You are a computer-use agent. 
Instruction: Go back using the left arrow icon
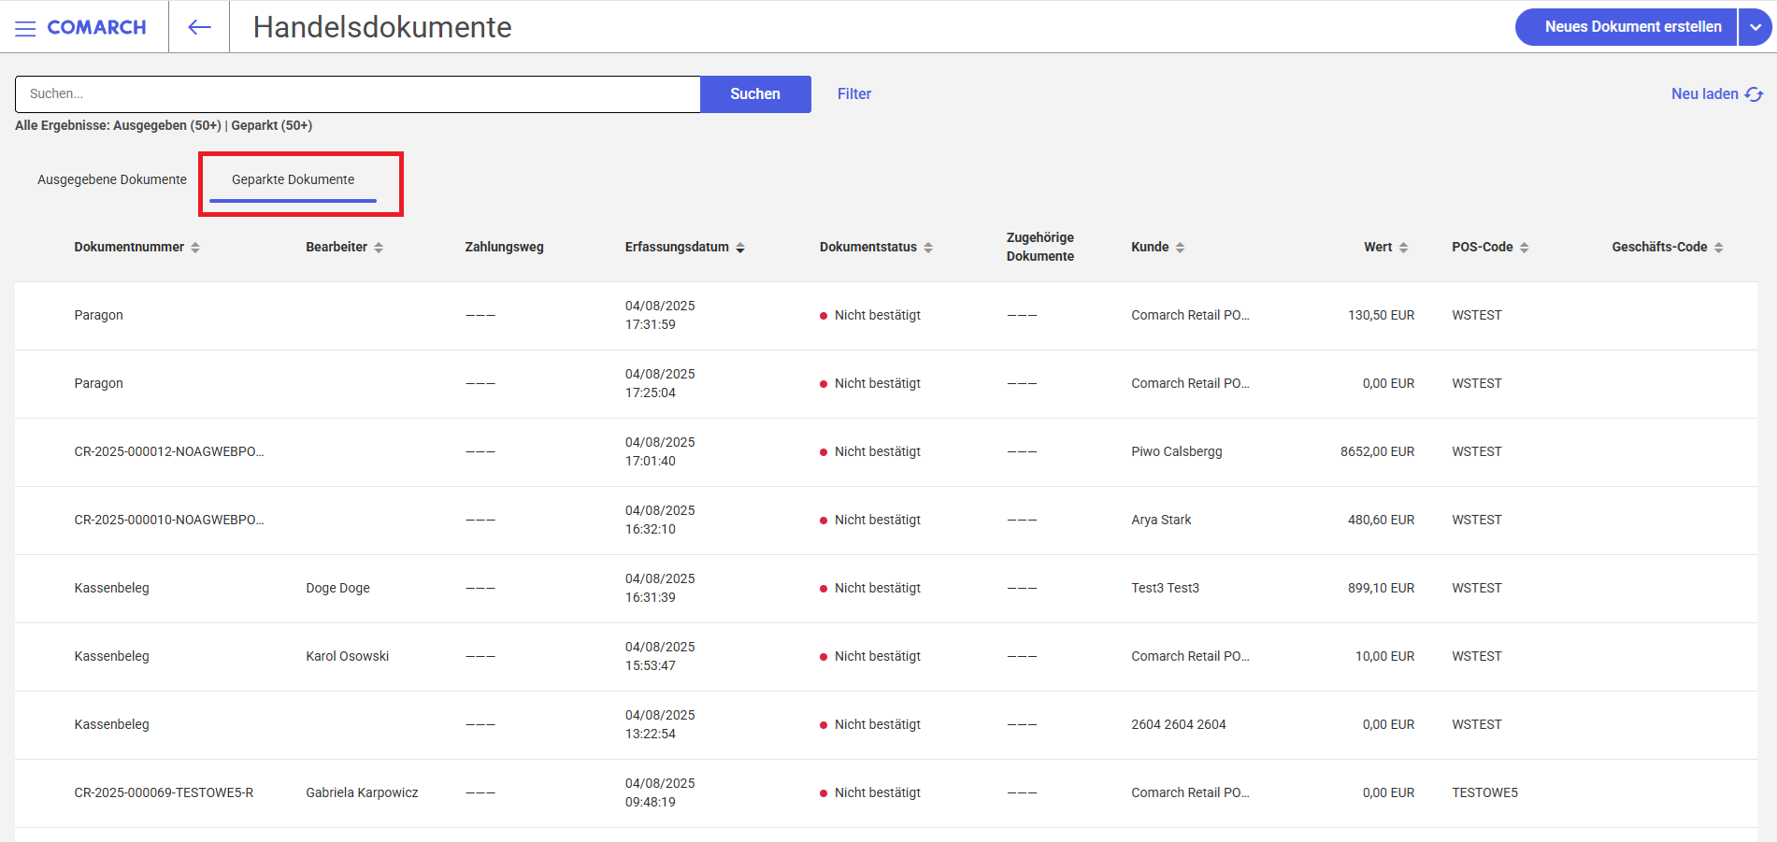coord(199,27)
